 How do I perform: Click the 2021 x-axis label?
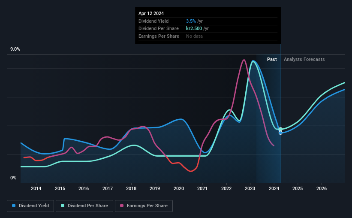click(x=202, y=188)
